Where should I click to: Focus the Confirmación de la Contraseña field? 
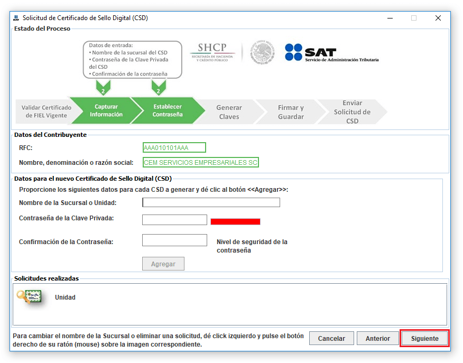pyautogui.click(x=174, y=240)
